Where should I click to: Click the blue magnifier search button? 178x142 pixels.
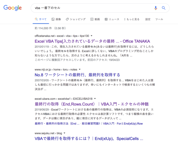[164, 8]
